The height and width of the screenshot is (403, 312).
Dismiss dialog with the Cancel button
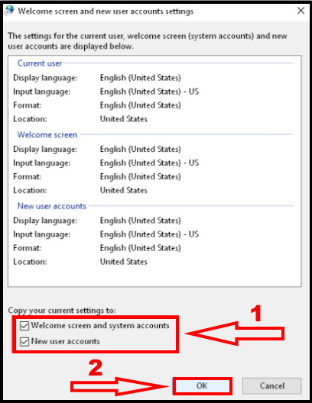(271, 385)
